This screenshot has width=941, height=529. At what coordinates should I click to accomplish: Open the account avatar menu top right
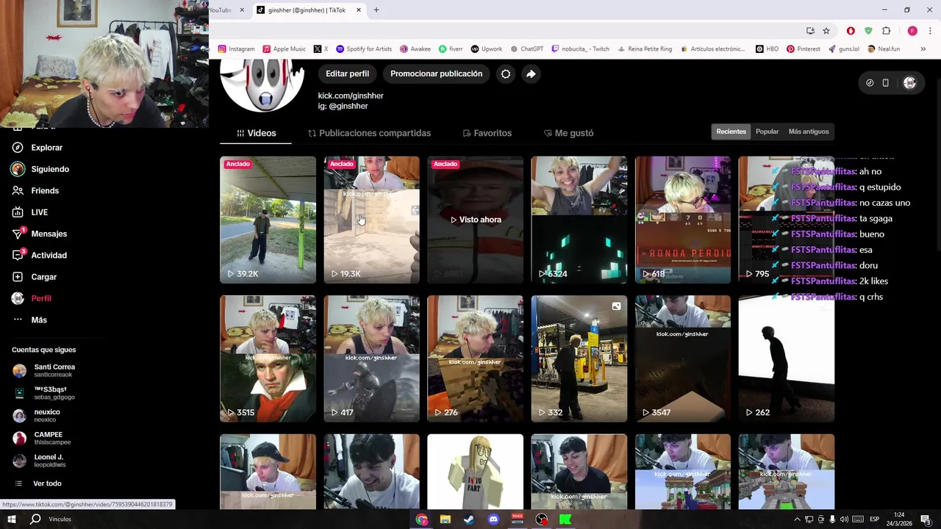pos(909,83)
